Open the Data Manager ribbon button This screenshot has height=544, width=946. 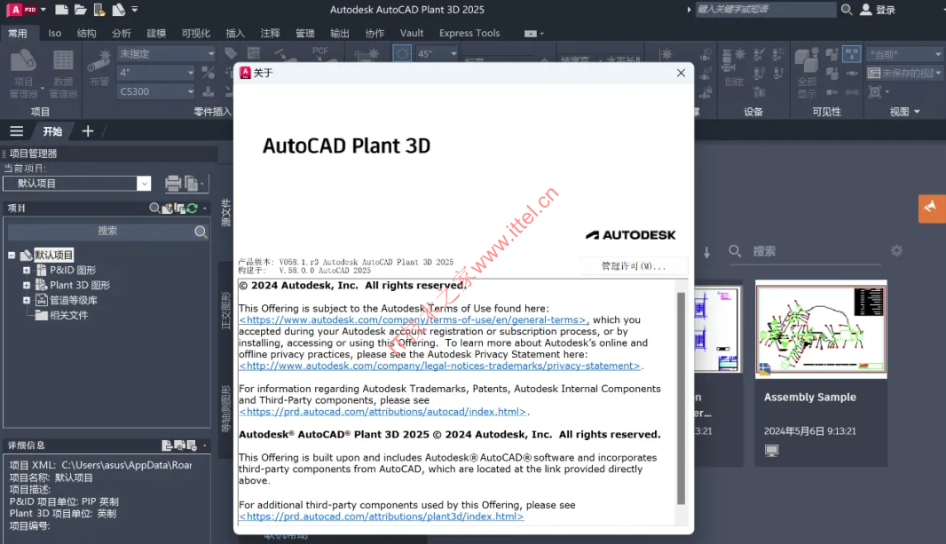point(63,75)
